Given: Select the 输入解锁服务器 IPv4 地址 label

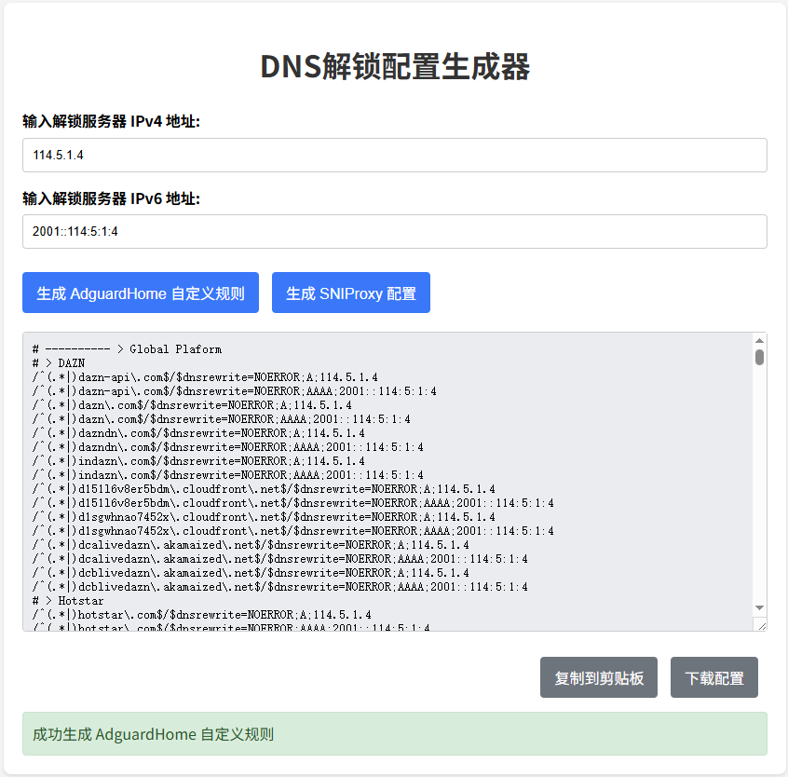Looking at the screenshot, I should 112,121.
